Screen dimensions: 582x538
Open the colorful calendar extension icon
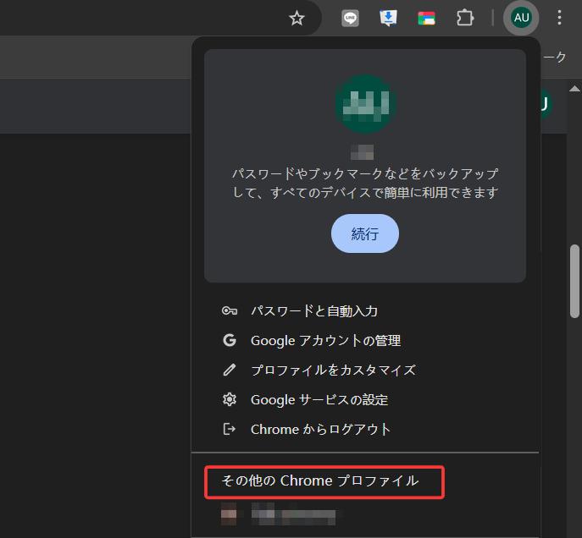[426, 18]
